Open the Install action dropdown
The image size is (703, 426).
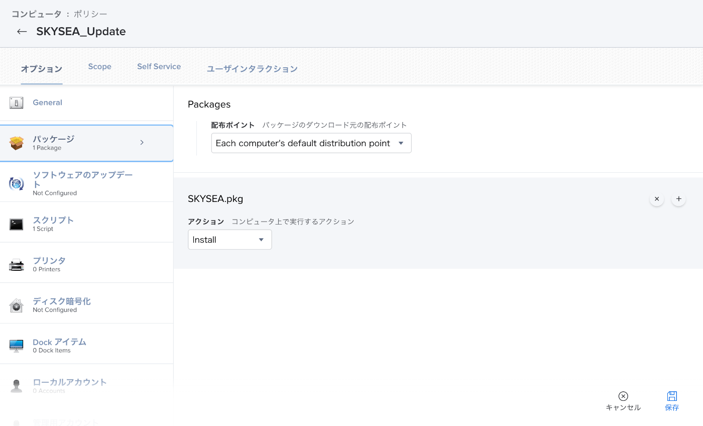tap(230, 240)
